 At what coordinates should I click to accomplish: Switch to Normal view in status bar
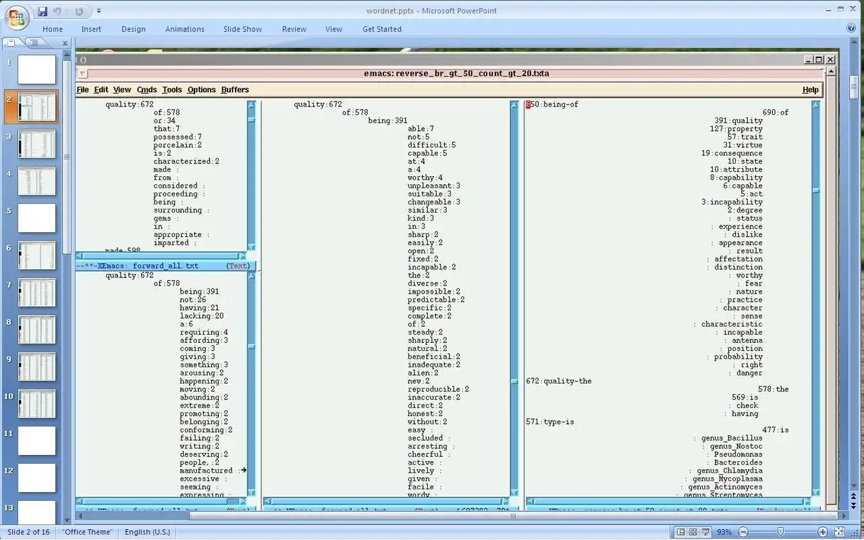pyautogui.click(x=681, y=532)
